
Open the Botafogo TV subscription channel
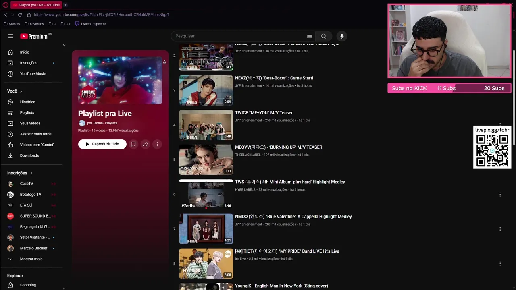(x=31, y=195)
